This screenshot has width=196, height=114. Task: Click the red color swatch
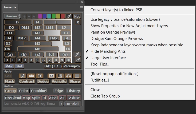63,16
